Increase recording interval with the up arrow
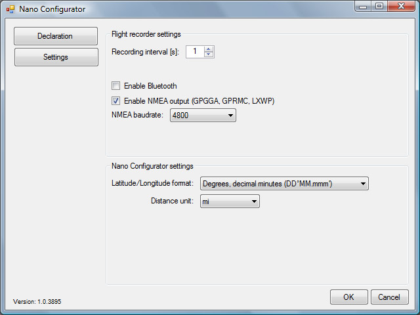Screen dimensions: 420x315 (209, 49)
